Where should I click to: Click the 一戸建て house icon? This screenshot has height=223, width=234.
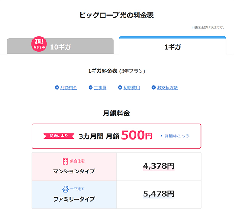click(x=66, y=189)
